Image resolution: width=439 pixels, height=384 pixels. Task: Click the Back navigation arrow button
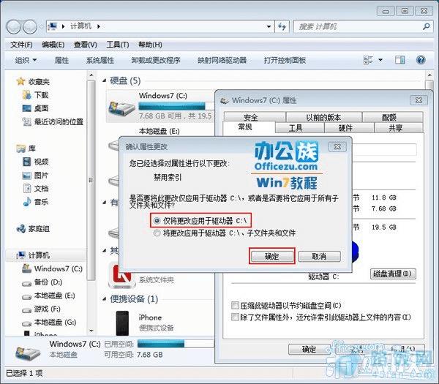[13, 27]
